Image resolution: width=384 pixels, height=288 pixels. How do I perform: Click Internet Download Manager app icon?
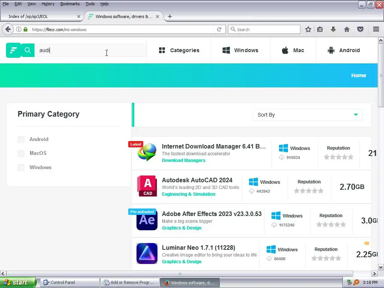147,152
